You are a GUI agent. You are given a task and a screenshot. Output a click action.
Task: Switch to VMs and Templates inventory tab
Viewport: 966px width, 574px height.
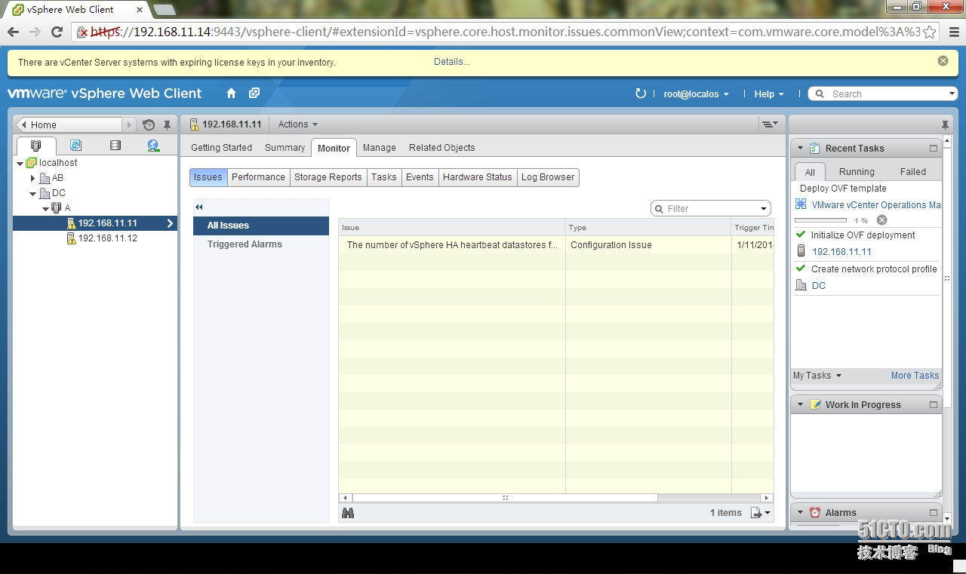point(75,146)
